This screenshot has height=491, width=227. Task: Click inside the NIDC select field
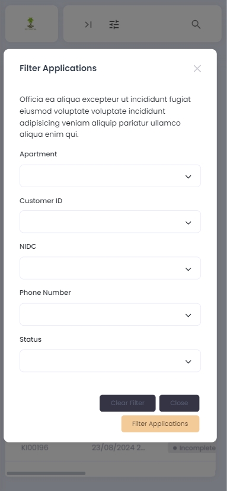110,268
